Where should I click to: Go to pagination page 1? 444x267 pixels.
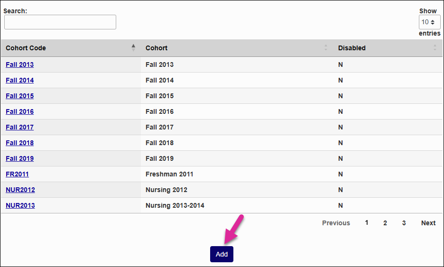(x=367, y=222)
